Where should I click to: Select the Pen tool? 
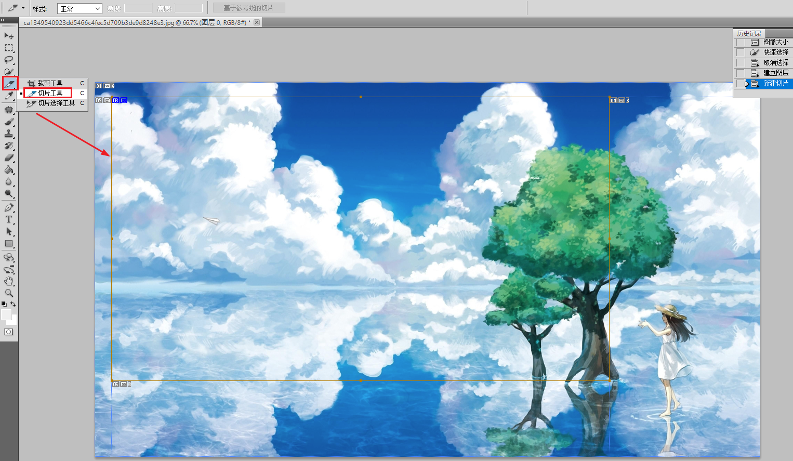click(9, 207)
